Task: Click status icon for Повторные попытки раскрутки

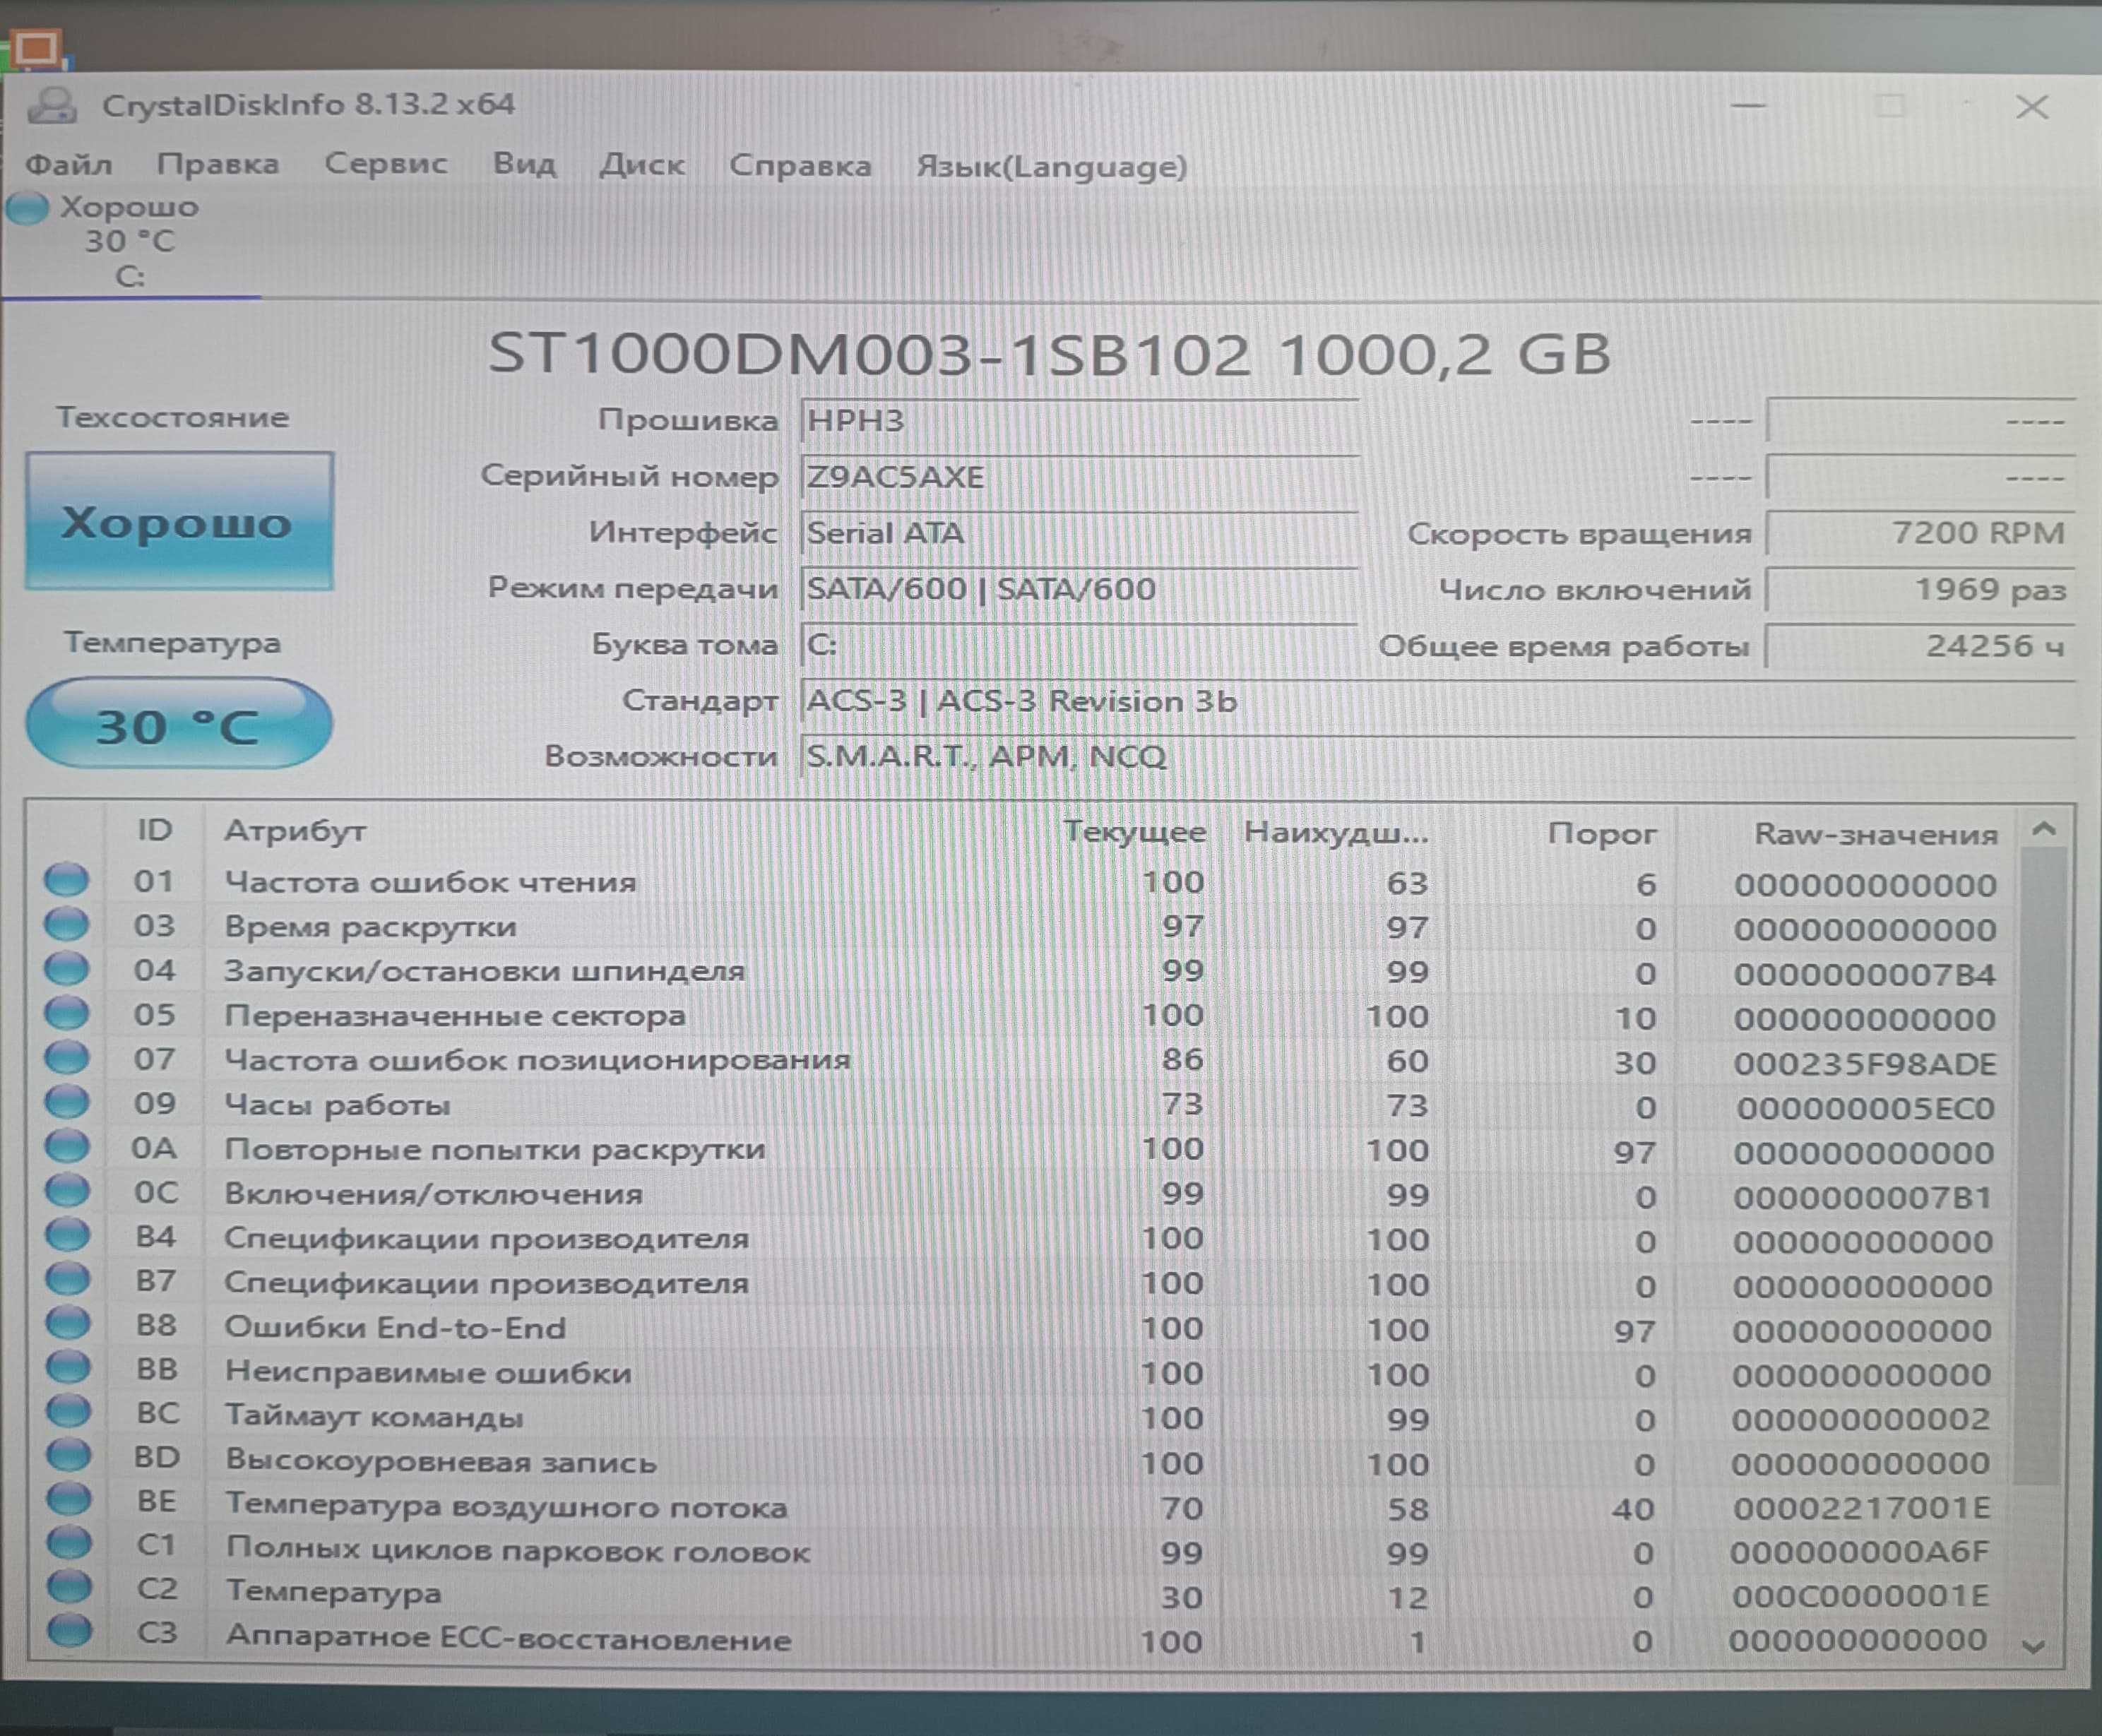Action: point(67,1146)
